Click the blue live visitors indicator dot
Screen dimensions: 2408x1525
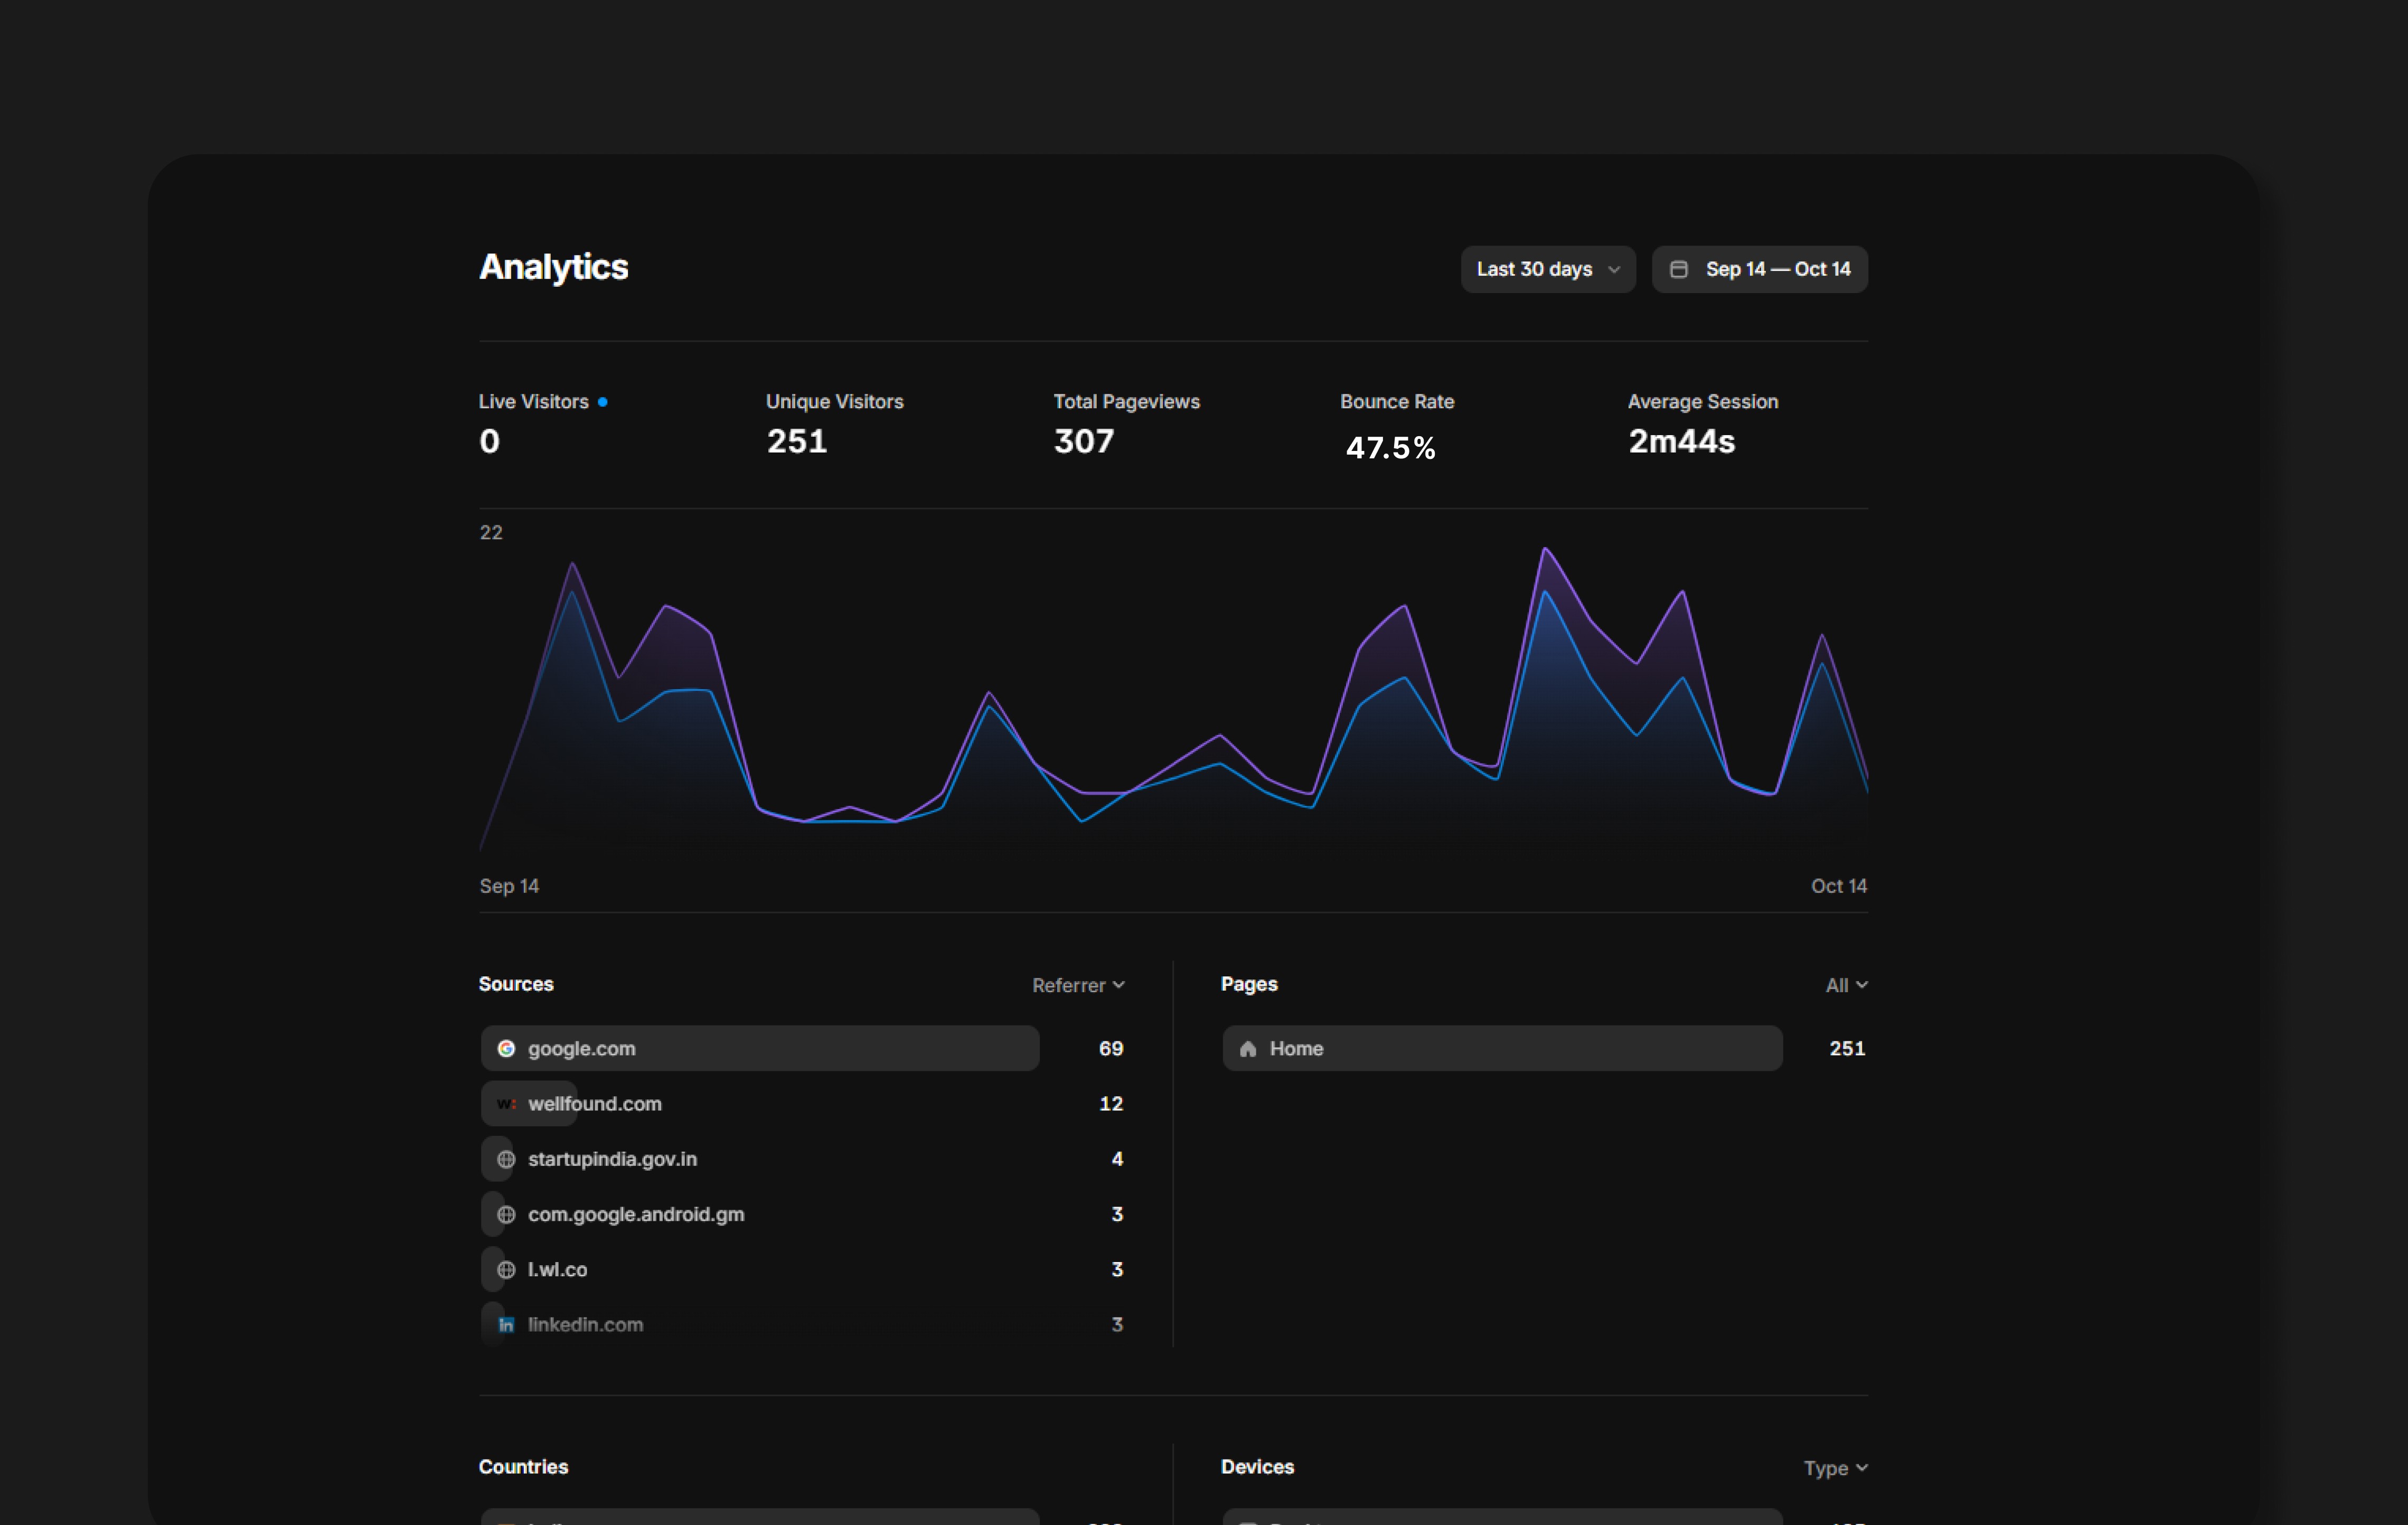pos(603,402)
